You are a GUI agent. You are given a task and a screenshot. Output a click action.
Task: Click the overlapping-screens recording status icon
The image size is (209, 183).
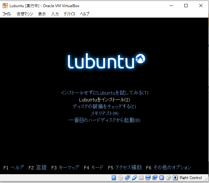155,178
